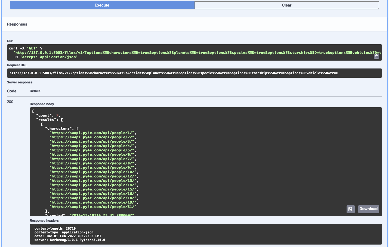
Task: Click the people/5/ URL line
Action: (x=93, y=150)
